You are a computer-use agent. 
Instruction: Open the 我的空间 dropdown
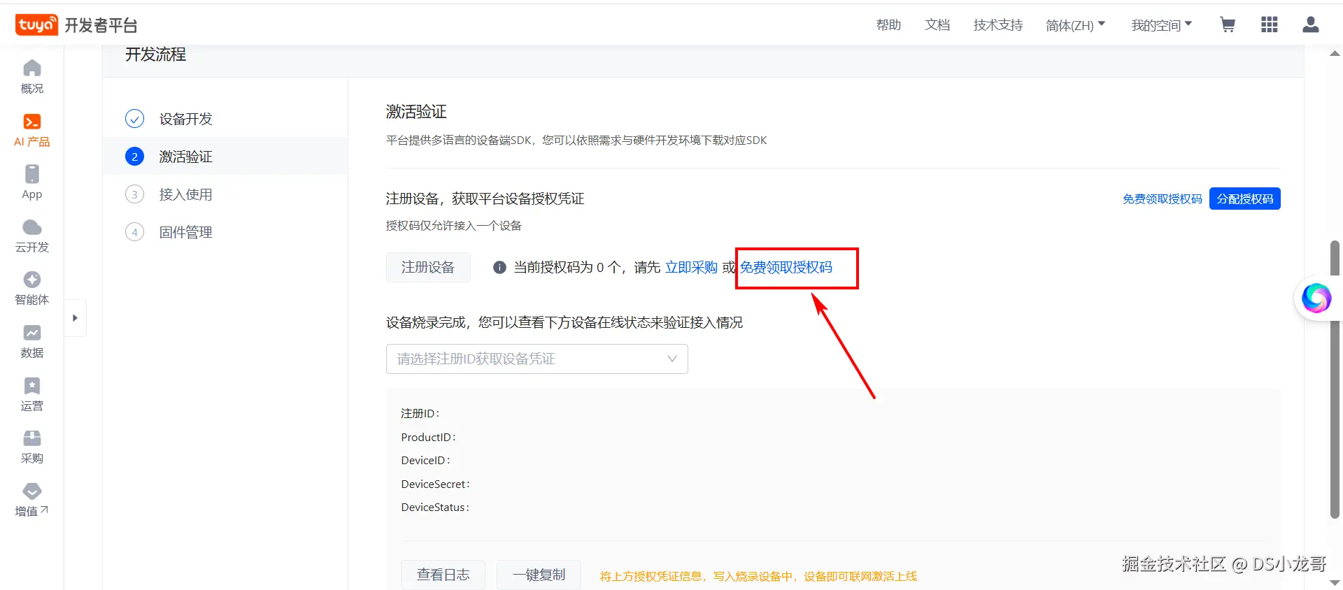tap(1162, 25)
